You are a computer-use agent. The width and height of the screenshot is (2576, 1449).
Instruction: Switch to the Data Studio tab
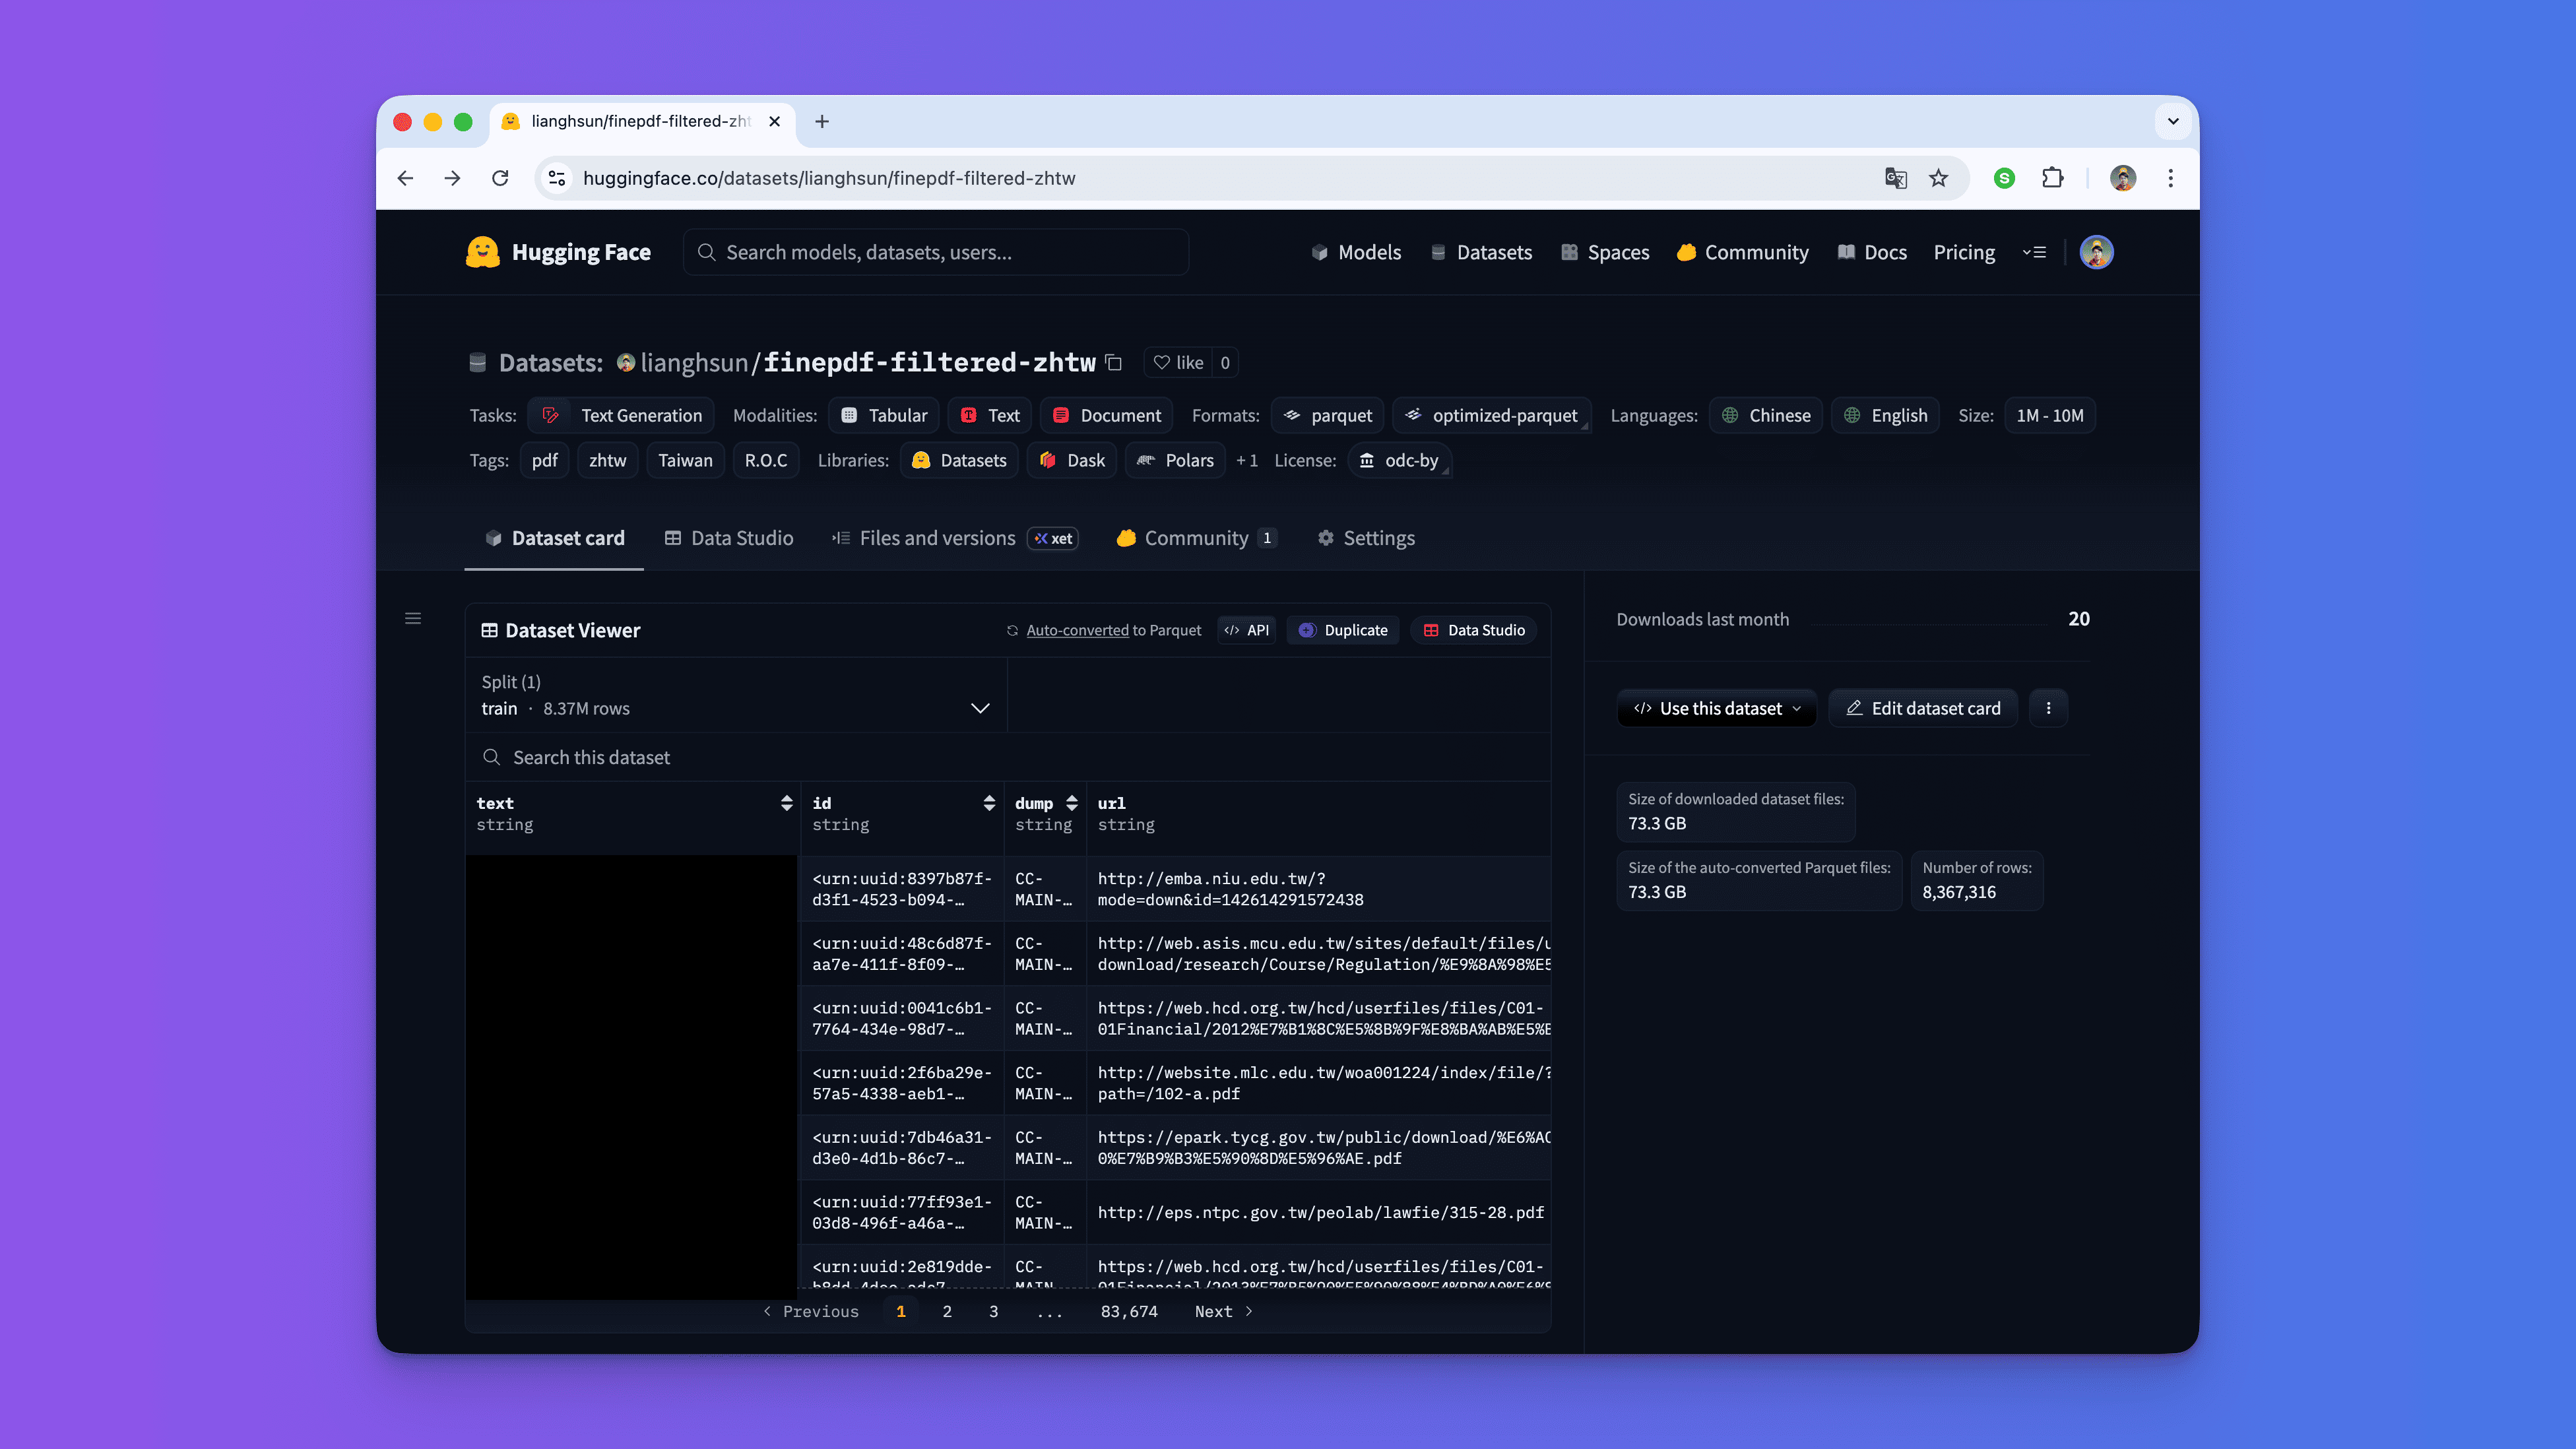tap(728, 538)
